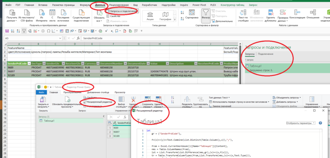The width and height of the screenshot is (330, 158).
Task: Click the С листа table icon
Action: [x=52, y=13]
